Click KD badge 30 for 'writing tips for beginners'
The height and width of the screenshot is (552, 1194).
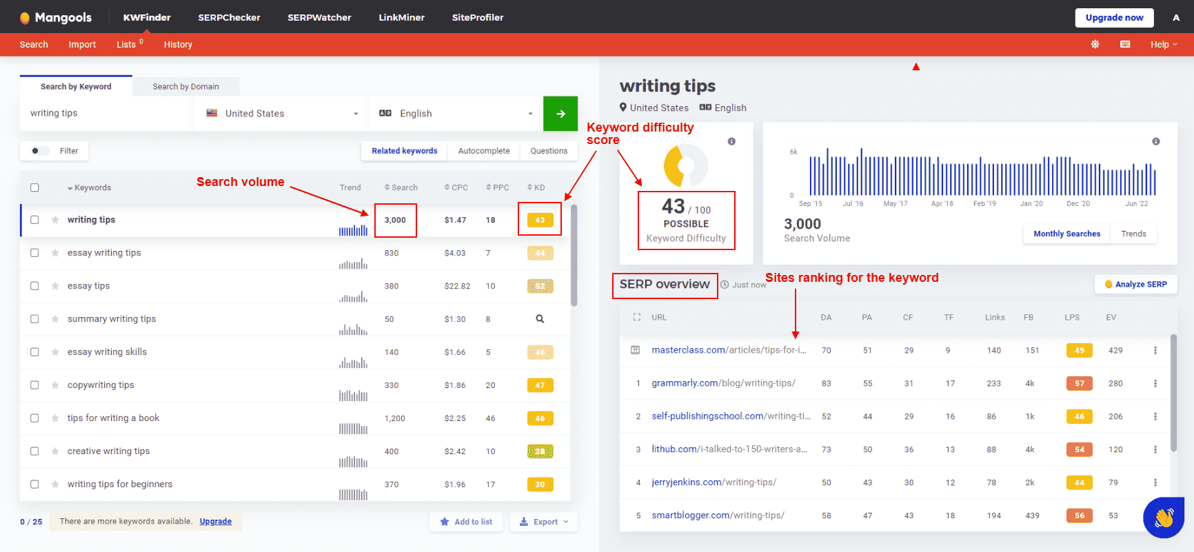540,484
